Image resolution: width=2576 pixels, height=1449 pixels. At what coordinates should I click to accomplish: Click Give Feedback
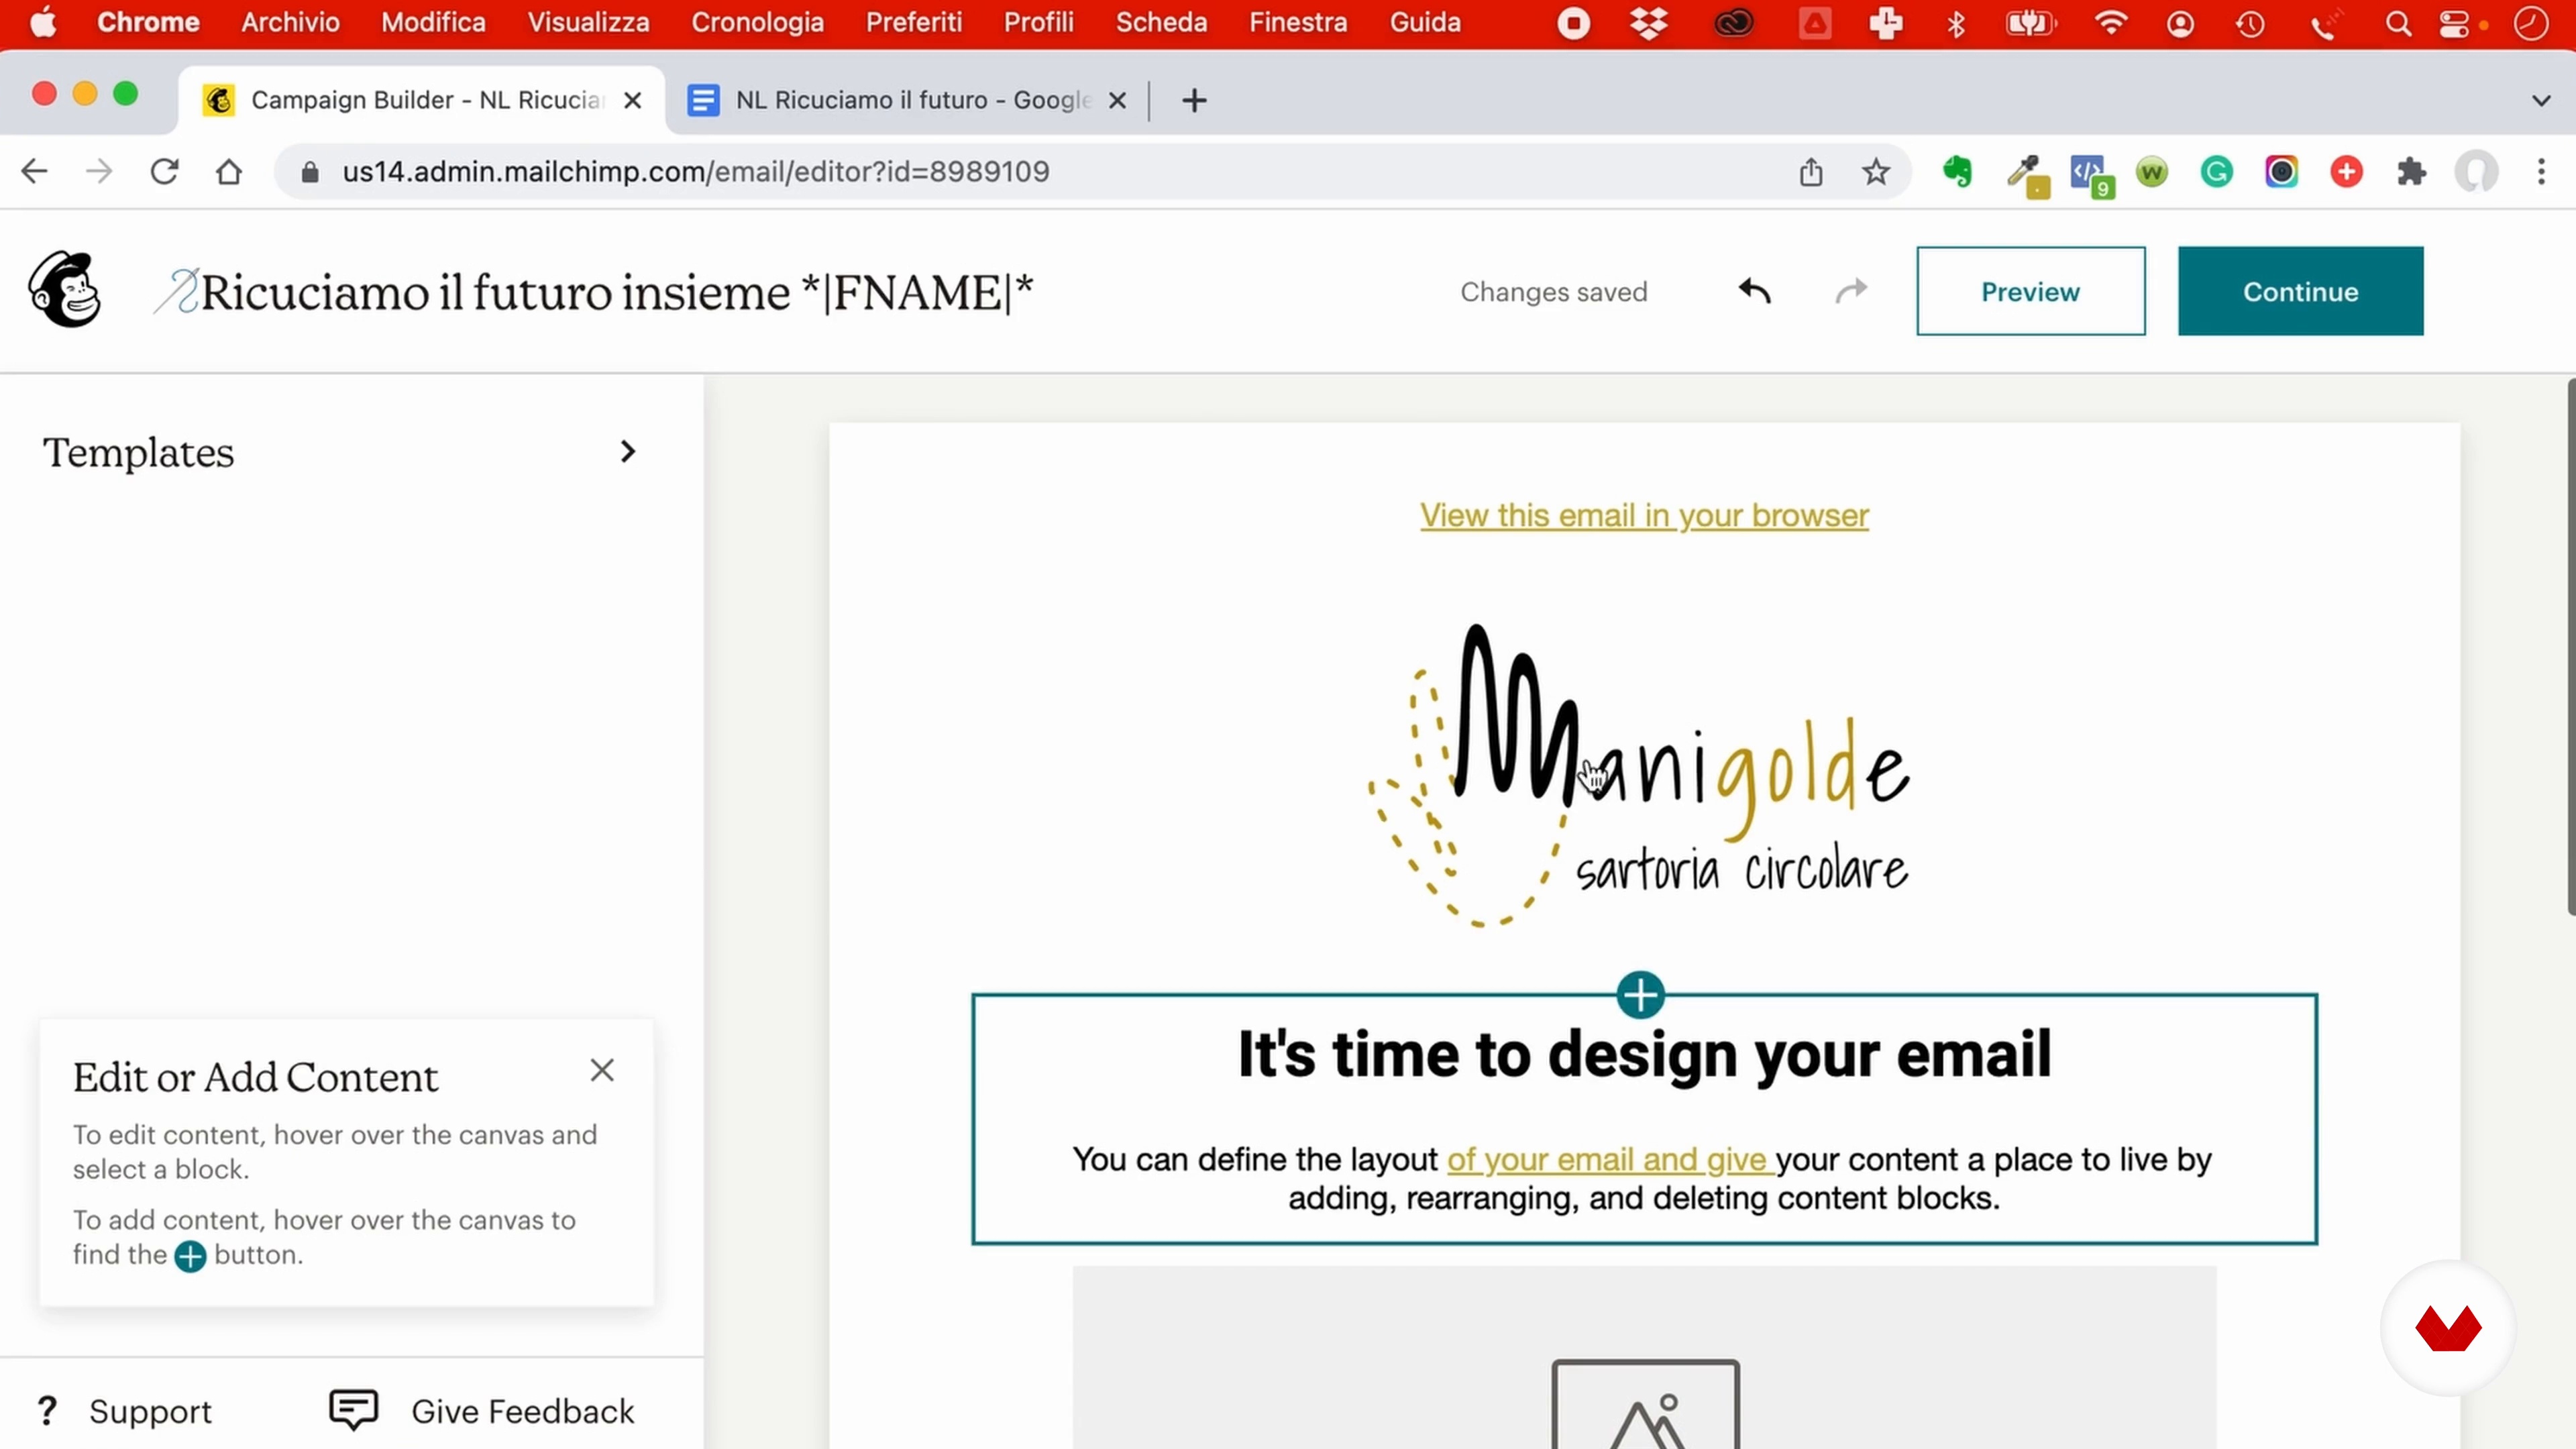(x=482, y=1411)
